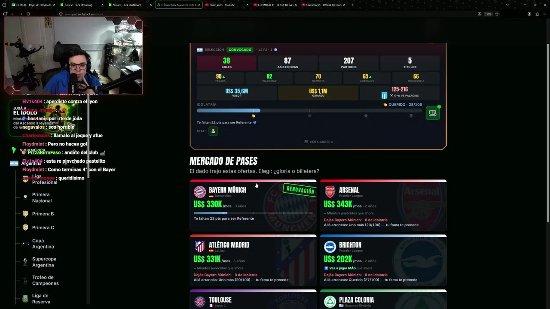Click the 66 Resistencia attribute
The image size is (550, 309).
click(416, 78)
